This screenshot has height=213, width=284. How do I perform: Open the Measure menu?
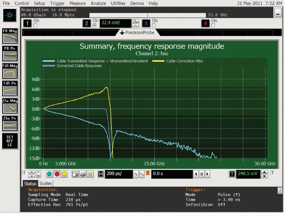(77, 3)
